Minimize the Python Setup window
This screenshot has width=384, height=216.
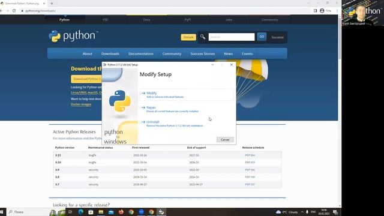point(212,65)
